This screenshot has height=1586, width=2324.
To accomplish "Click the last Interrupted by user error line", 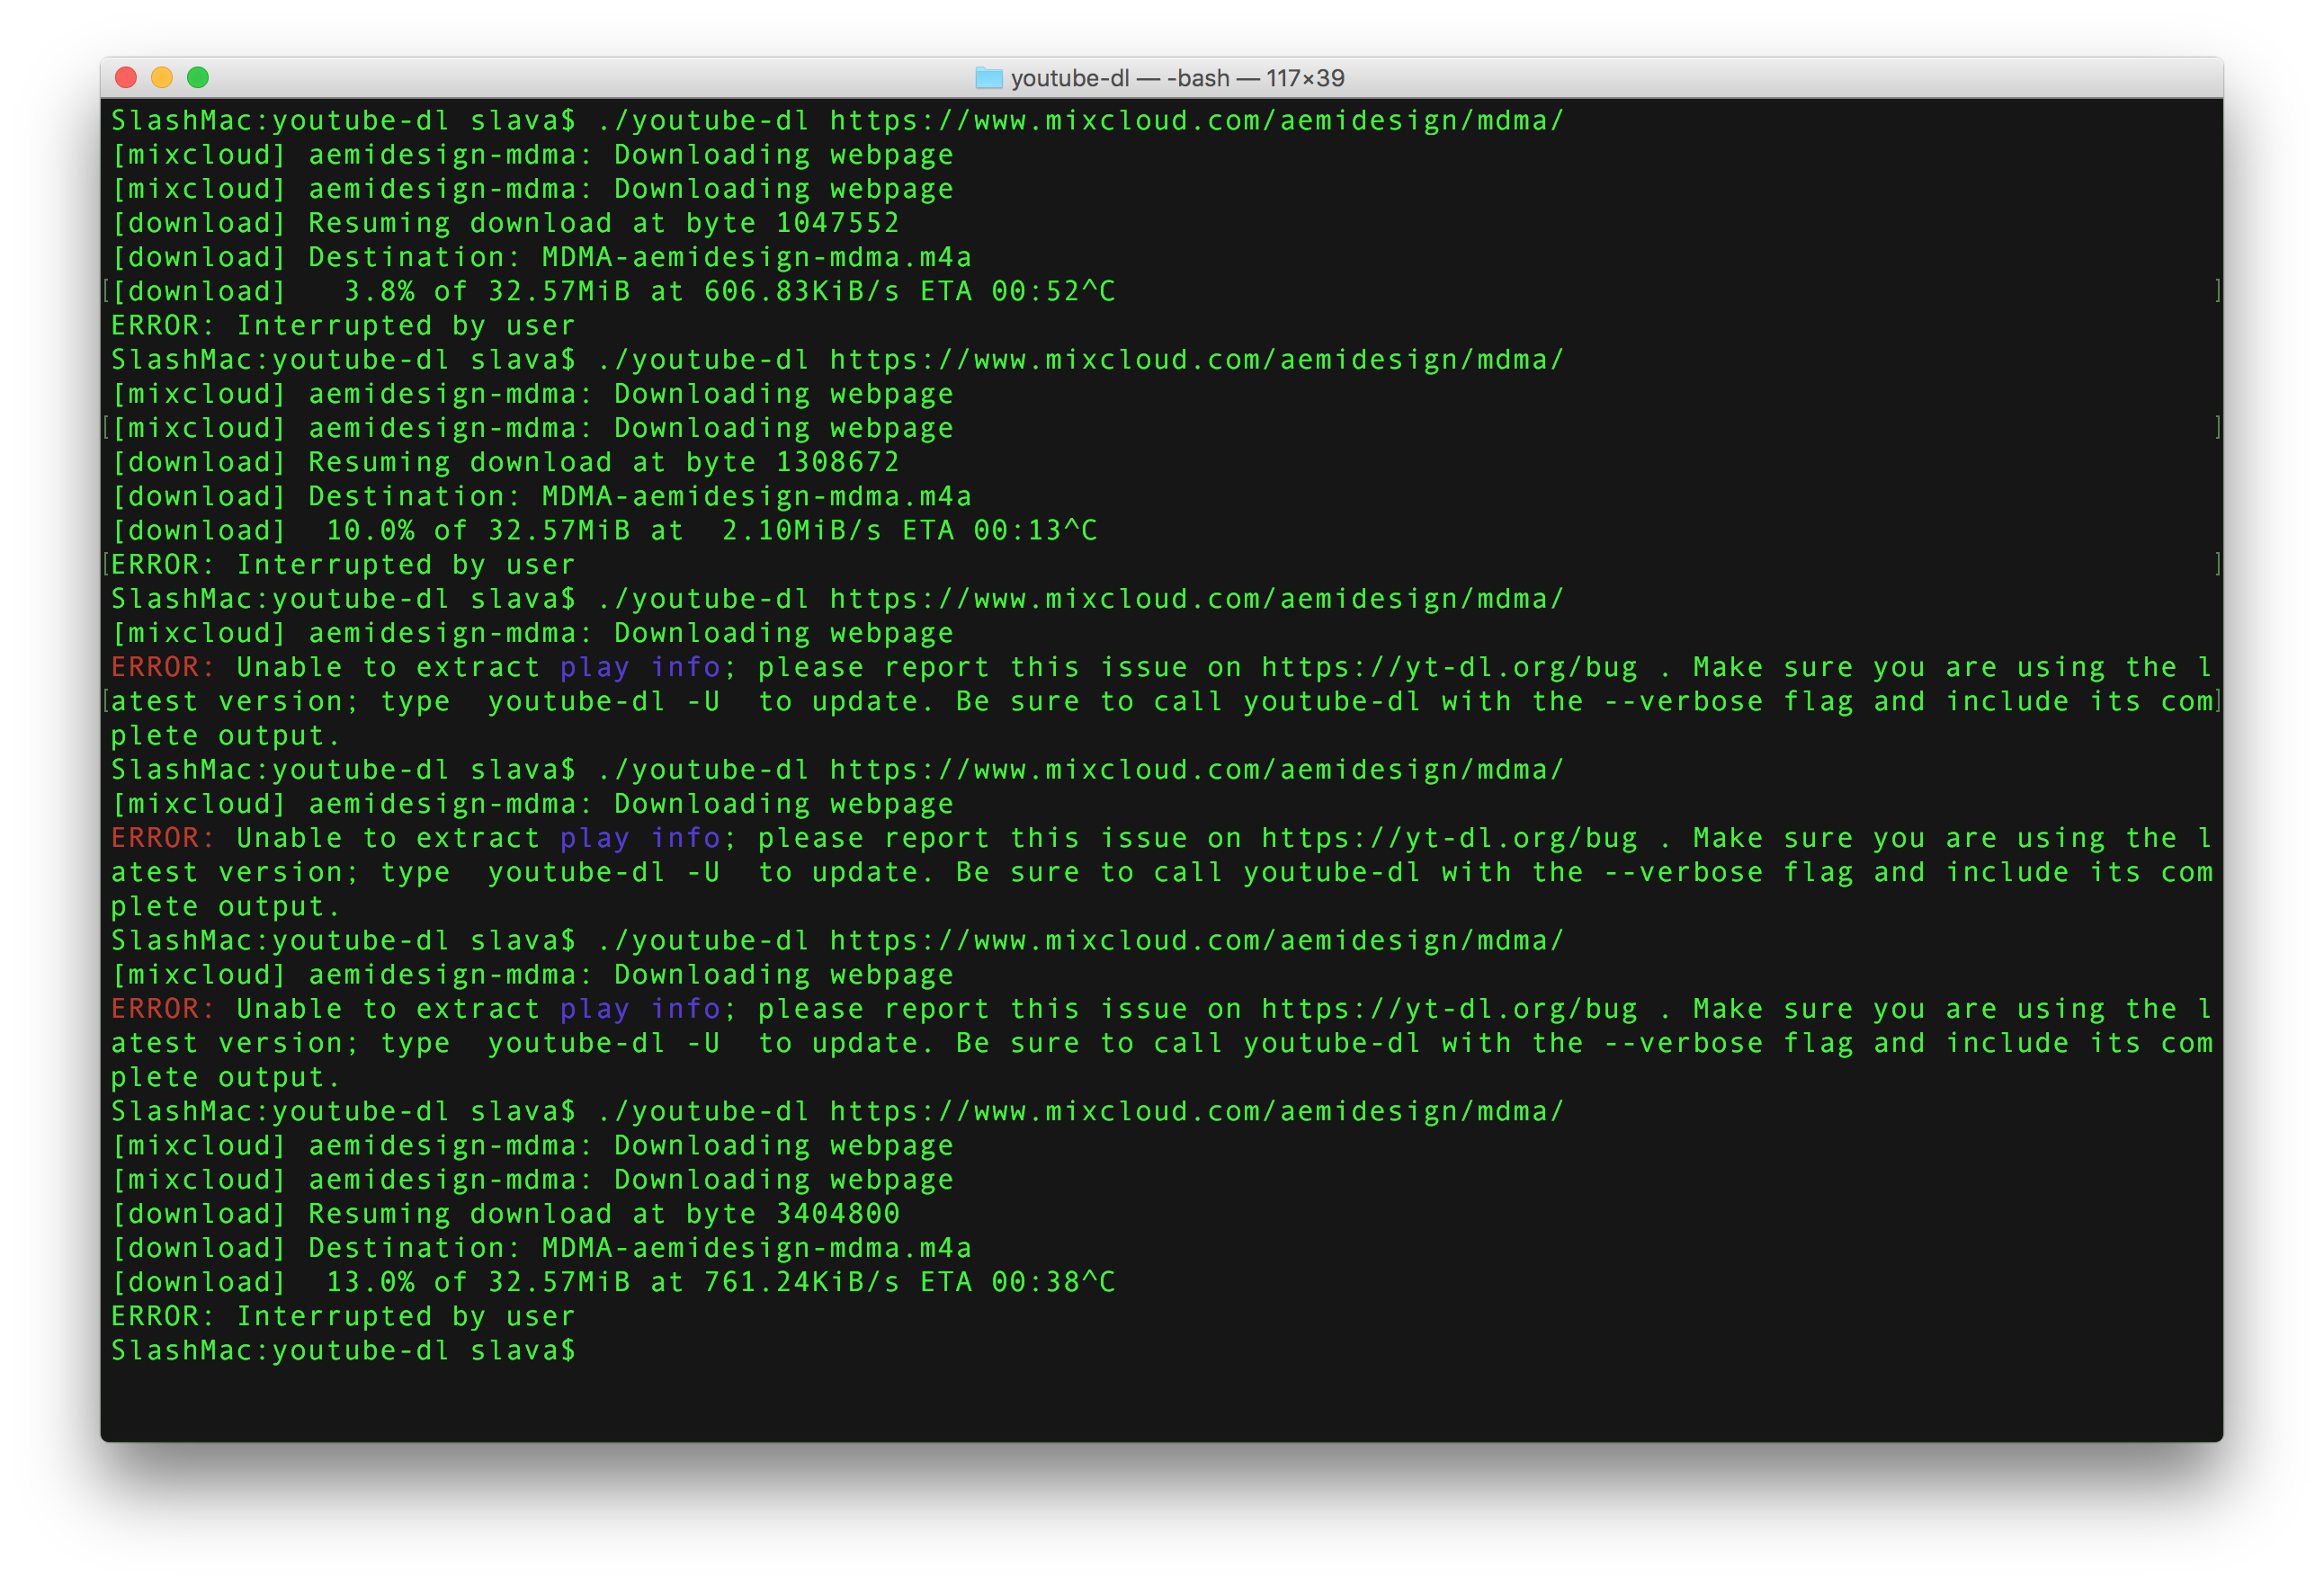I will tap(343, 1316).
